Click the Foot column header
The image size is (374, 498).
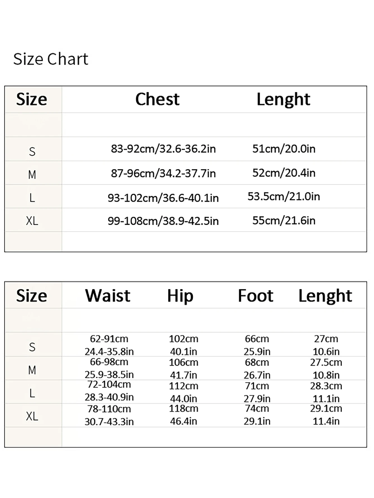coord(255,295)
